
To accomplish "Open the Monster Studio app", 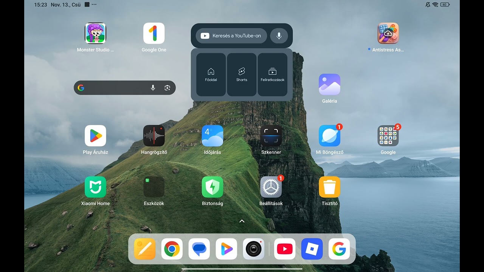I will (x=95, y=33).
